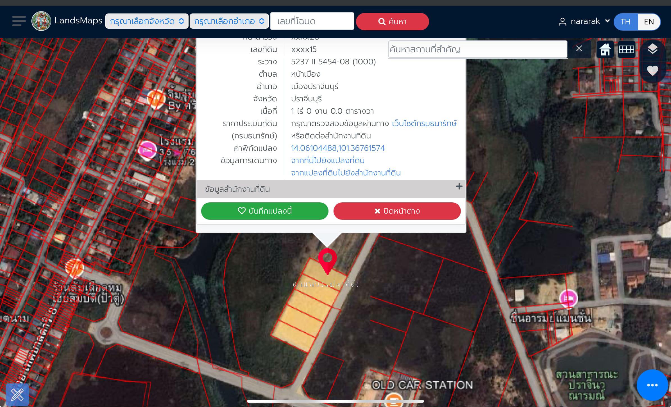Viewport: 671px width, 407px height.
Task: Click the red ค้นหา search button
Action: (x=392, y=21)
